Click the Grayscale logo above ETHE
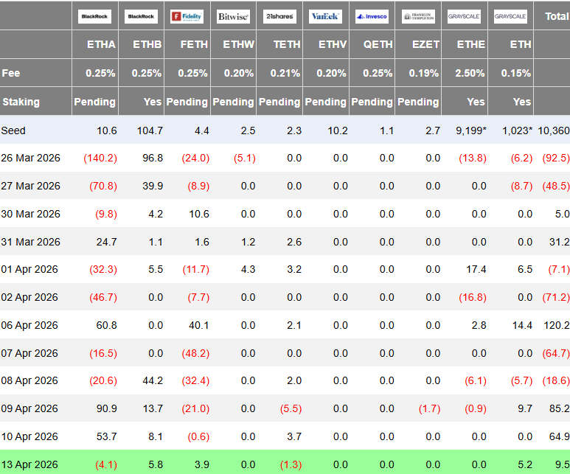This screenshot has width=570, height=474. point(465,16)
